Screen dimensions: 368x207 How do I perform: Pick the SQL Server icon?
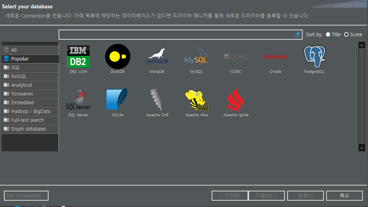click(x=78, y=100)
